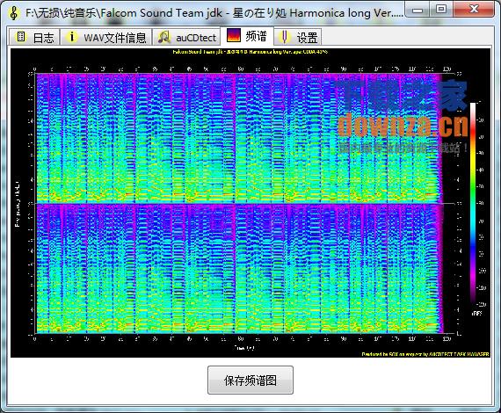Click the 保存频谱图 save button
This screenshot has height=413, width=501.
coord(250,380)
